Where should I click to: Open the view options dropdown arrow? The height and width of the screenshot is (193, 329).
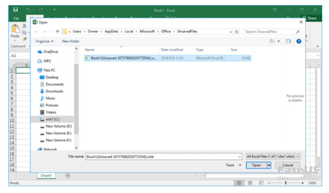pos(279,41)
